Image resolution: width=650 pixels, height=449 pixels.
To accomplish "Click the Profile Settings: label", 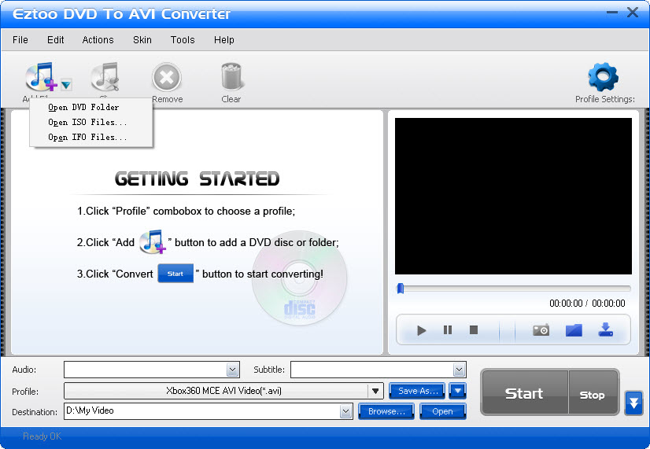I will [605, 99].
